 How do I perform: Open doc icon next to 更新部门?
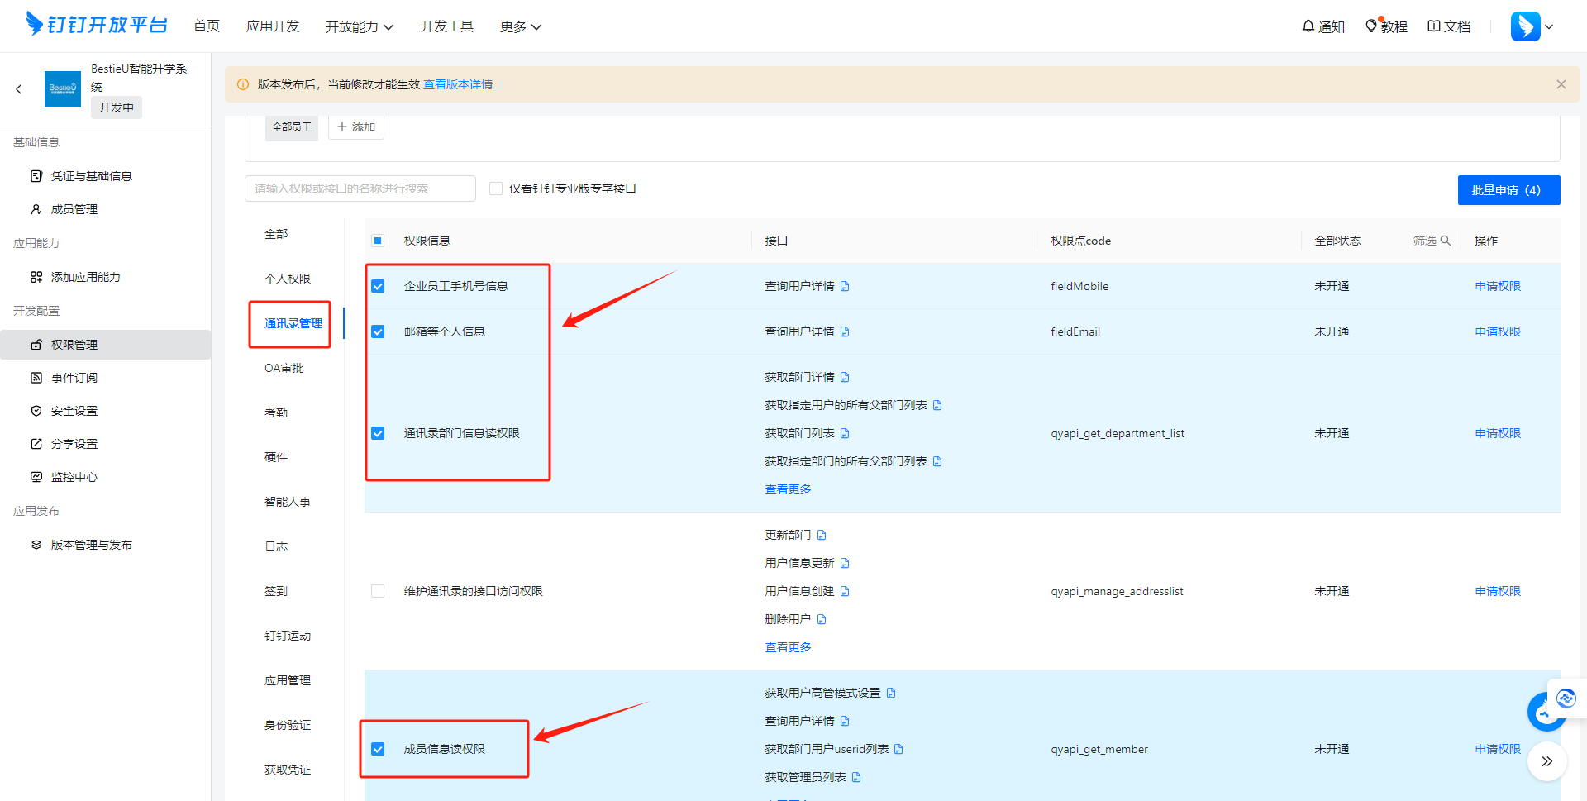[822, 535]
